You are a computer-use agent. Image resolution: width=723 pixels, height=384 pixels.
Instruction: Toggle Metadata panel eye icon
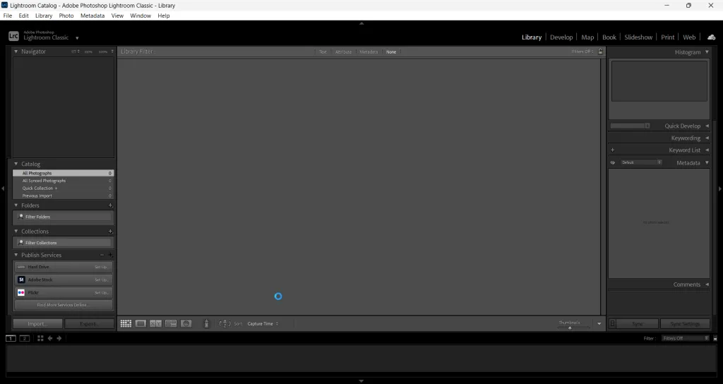612,163
